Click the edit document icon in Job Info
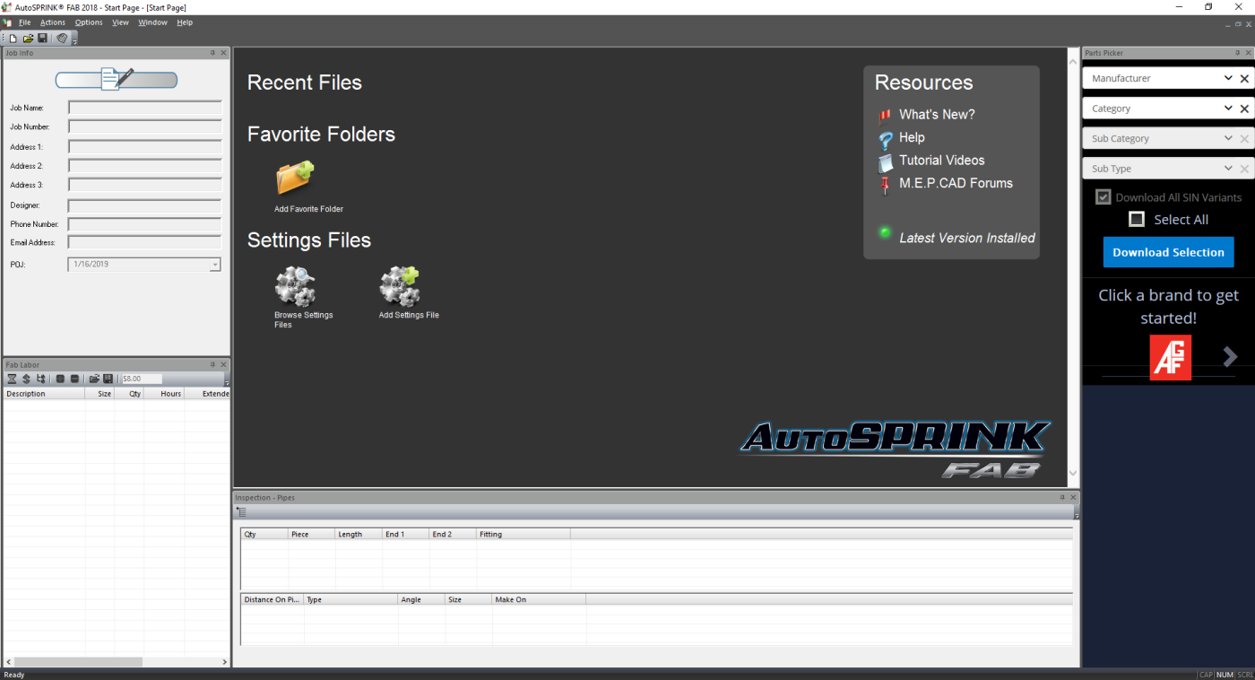The width and height of the screenshot is (1255, 680). 117,80
